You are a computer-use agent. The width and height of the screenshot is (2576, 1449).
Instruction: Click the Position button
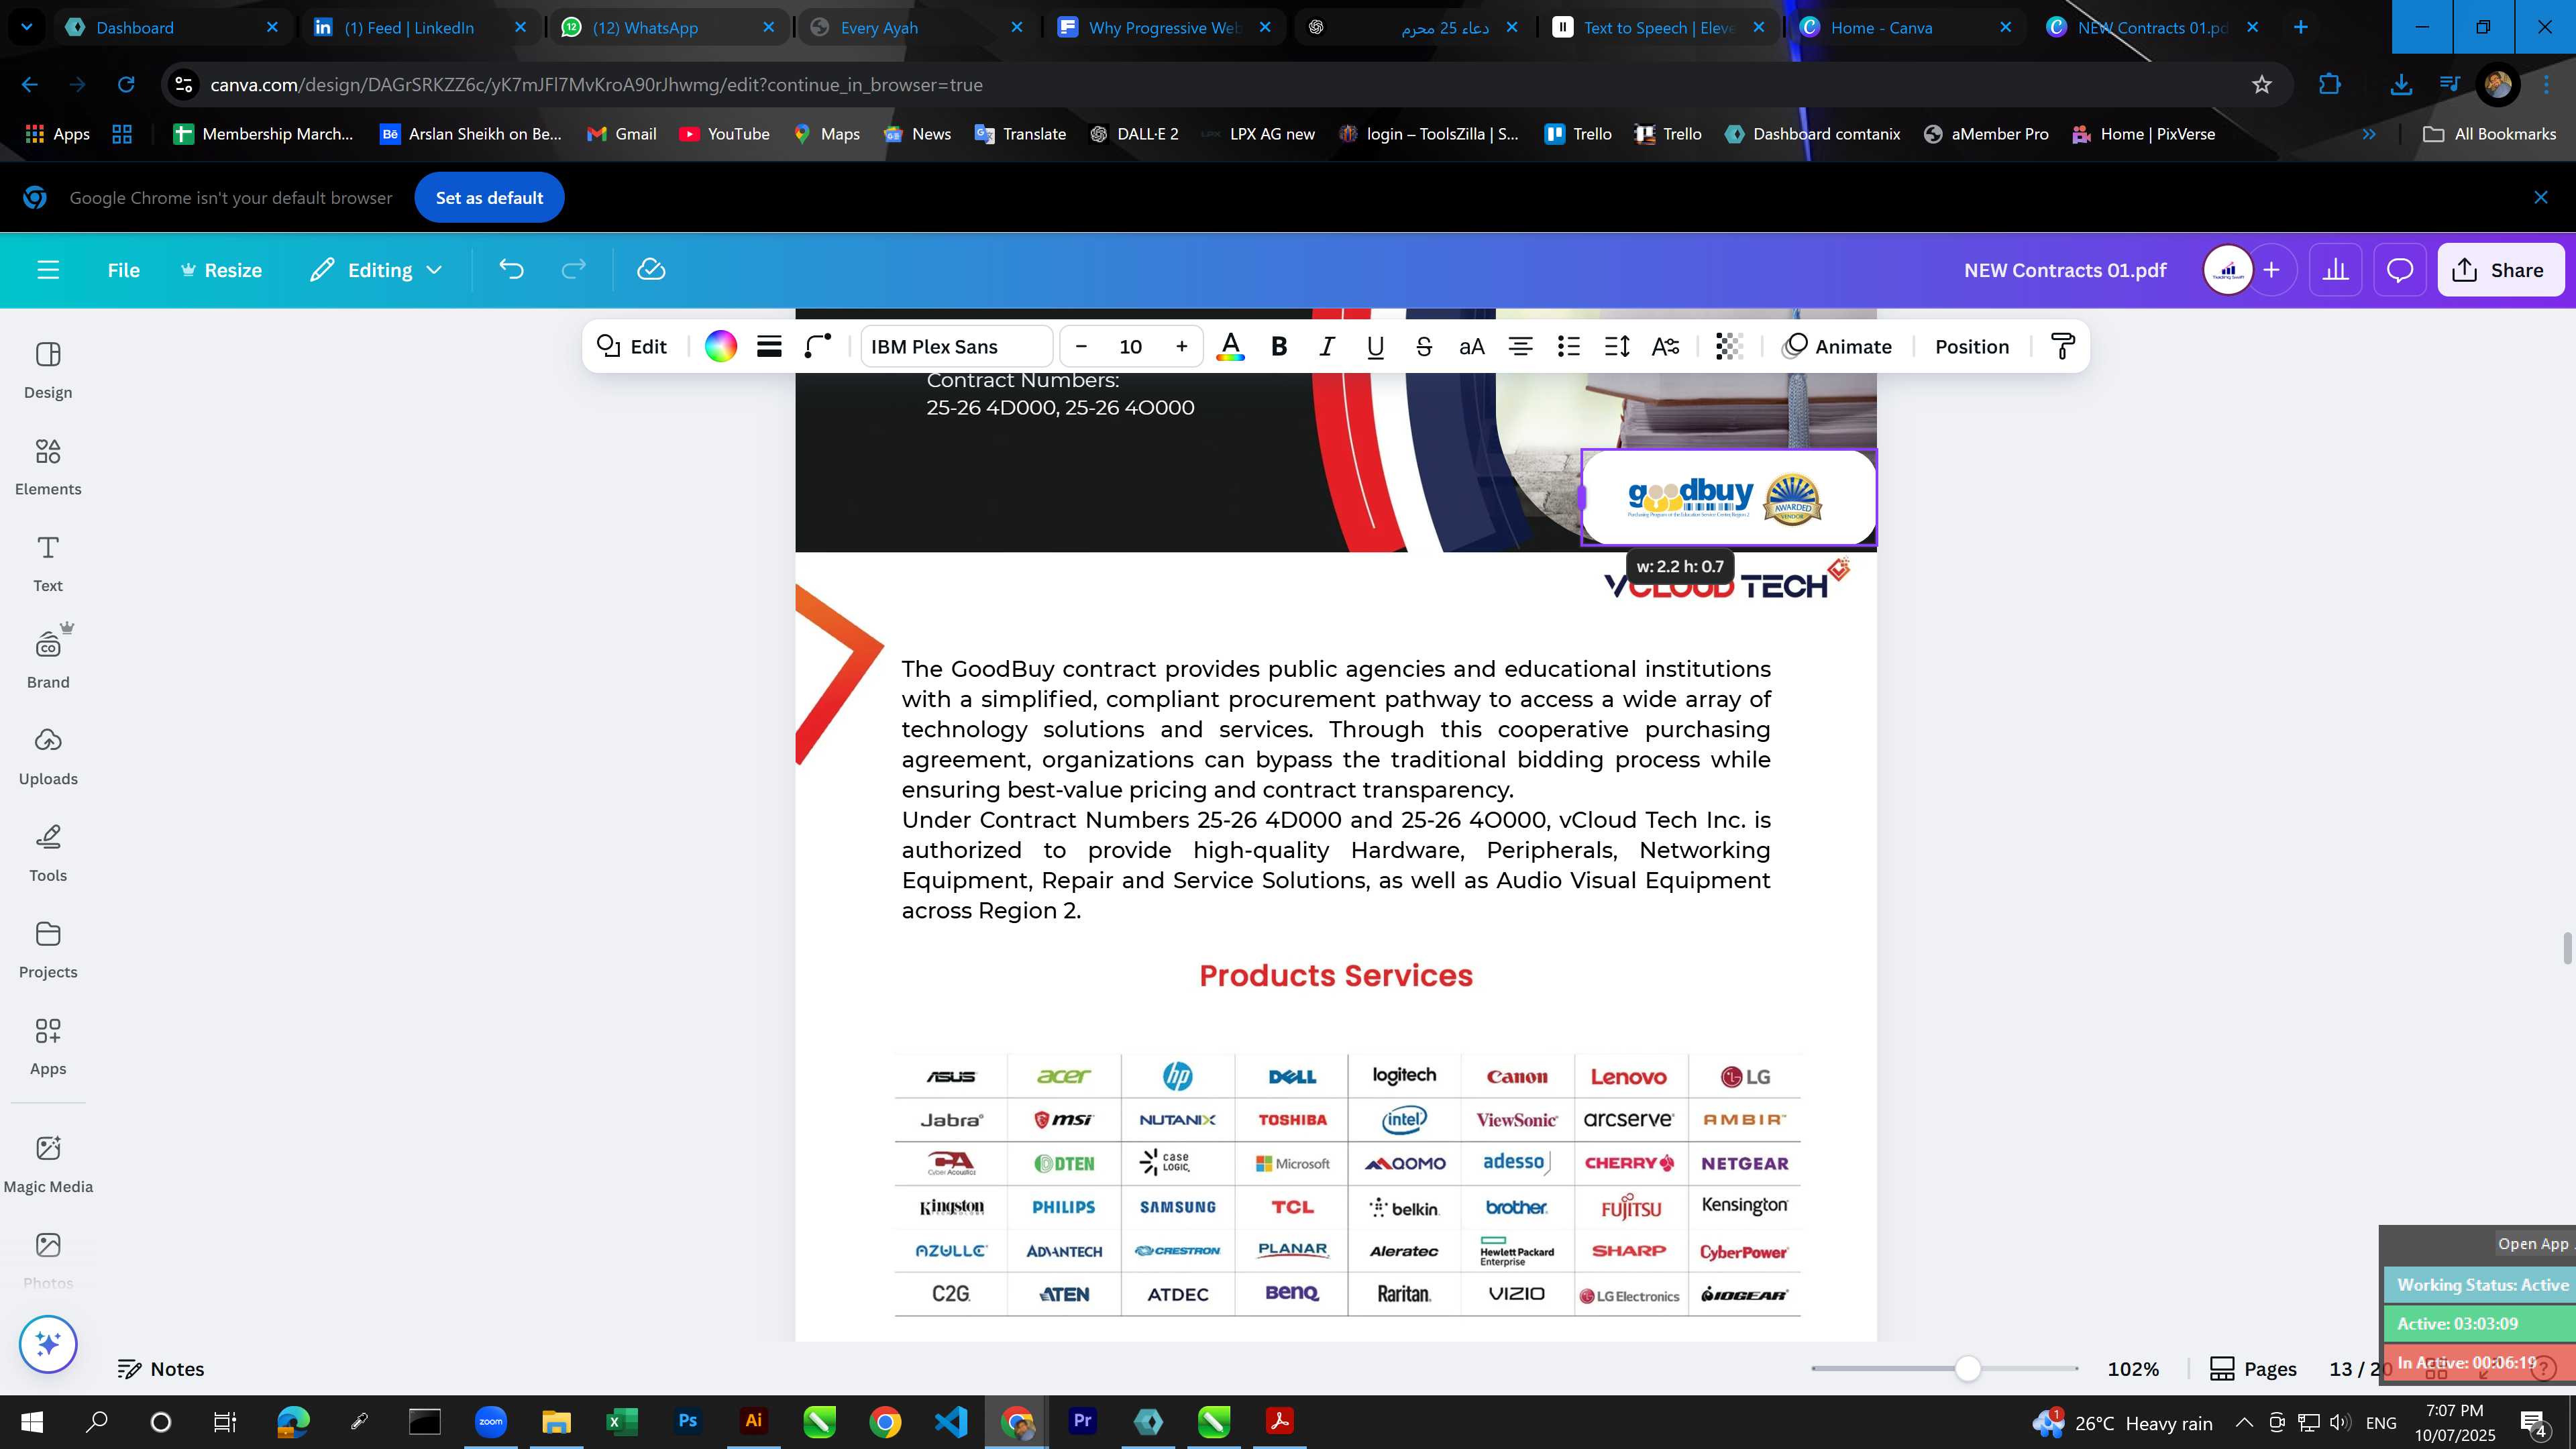click(x=1971, y=347)
